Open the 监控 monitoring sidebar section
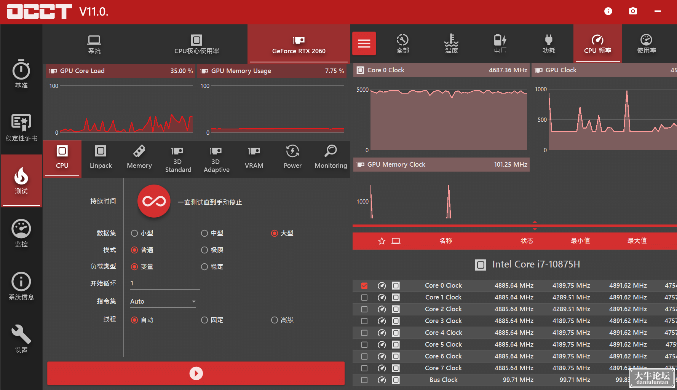 [21, 233]
